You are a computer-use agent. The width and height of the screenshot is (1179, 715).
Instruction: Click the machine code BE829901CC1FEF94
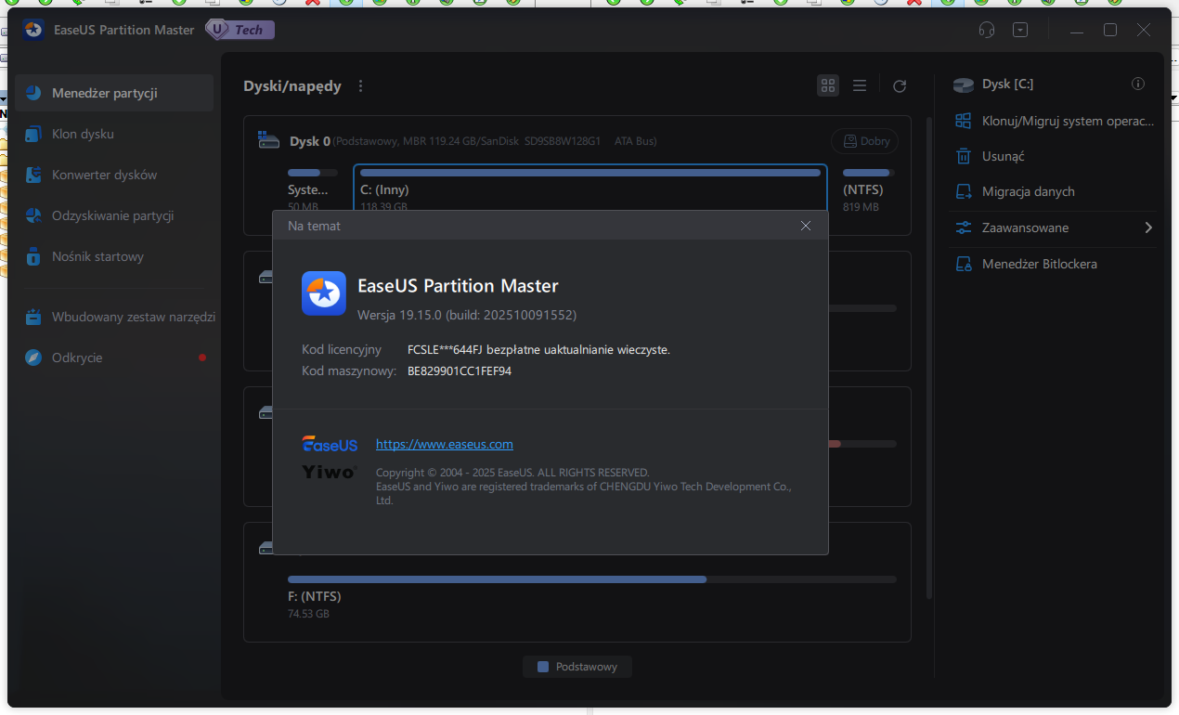pyautogui.click(x=460, y=370)
